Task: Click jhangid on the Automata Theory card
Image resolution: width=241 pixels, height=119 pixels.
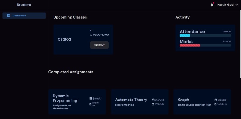Action: (x=160, y=100)
